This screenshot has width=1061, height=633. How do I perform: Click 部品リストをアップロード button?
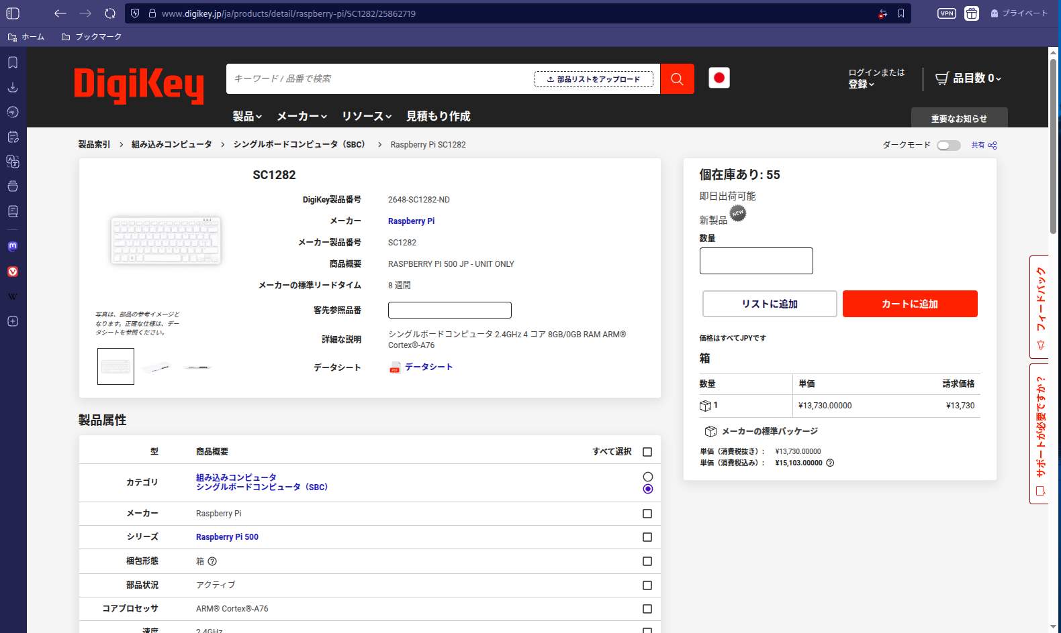pos(594,79)
